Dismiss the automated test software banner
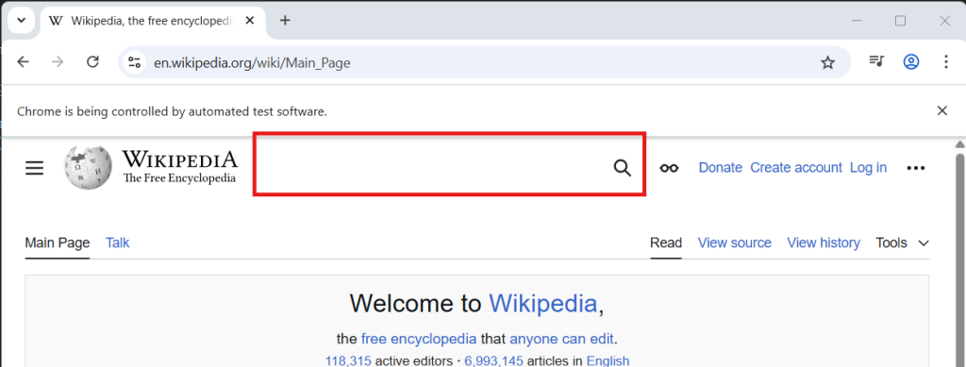 pos(942,110)
